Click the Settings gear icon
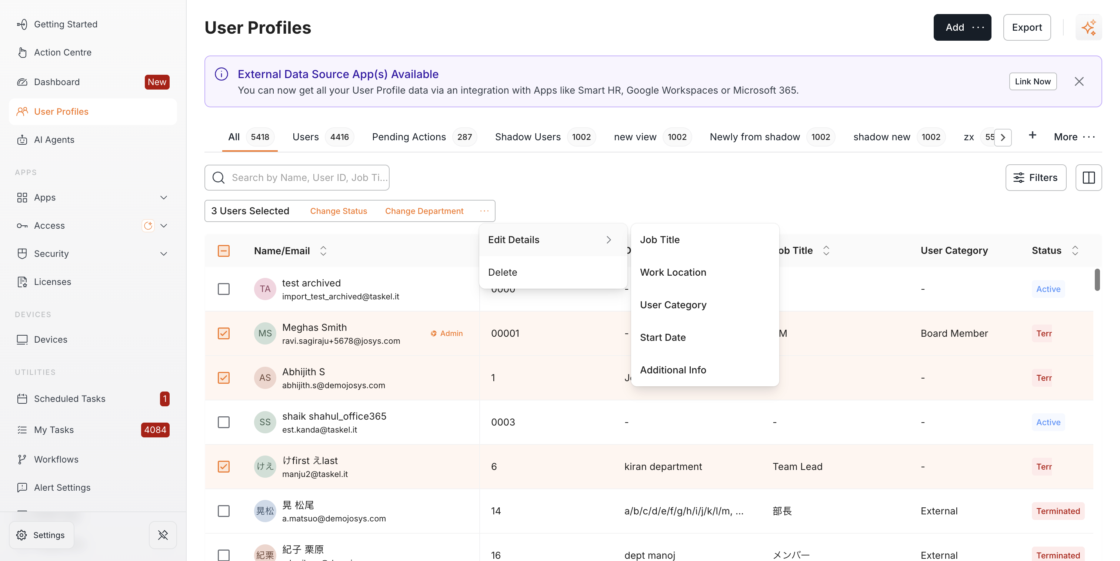 coord(22,535)
